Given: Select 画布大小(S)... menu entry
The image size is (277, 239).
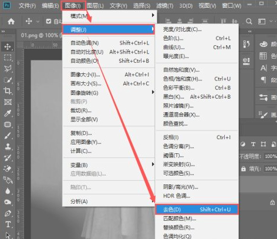Looking at the screenshot, I should [109, 83].
